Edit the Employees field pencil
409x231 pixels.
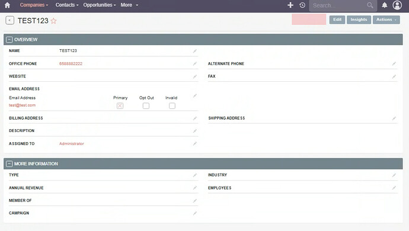[x=394, y=188]
